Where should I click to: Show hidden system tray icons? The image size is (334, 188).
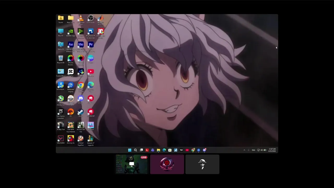pos(244,150)
